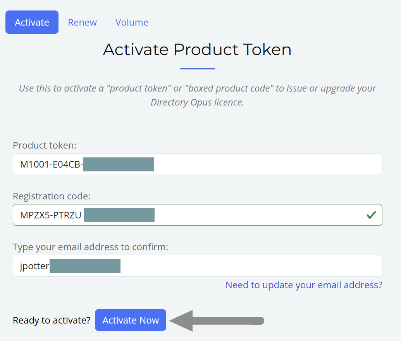Image resolution: width=401 pixels, height=341 pixels.
Task: Click the Activate Now button
Action: click(x=131, y=320)
